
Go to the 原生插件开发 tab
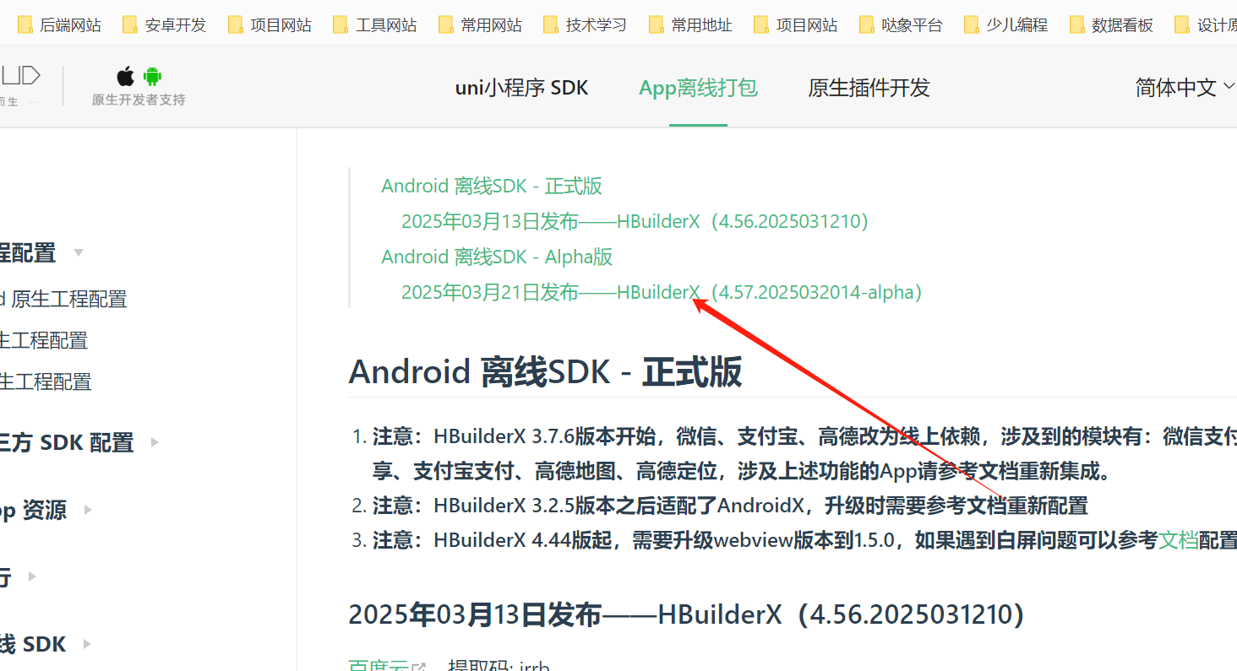tap(869, 88)
